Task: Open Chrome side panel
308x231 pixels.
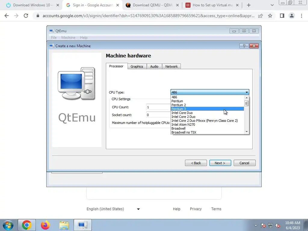Action: (x=282, y=16)
